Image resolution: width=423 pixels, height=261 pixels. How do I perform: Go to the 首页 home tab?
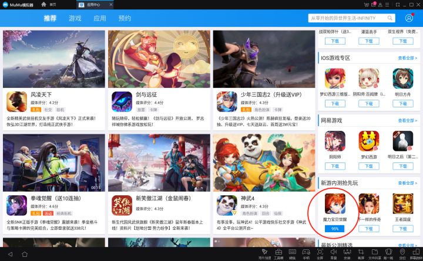[x=49, y=5]
